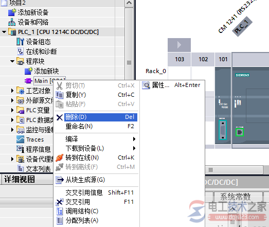
Task: Select rack slot 103 header
Action: click(179, 59)
